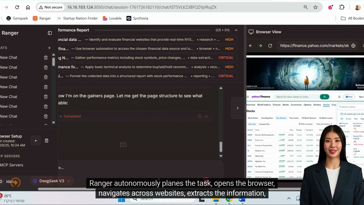Select the Most Active stocks tab
Screen dimensions: 364x205
tap(253, 118)
